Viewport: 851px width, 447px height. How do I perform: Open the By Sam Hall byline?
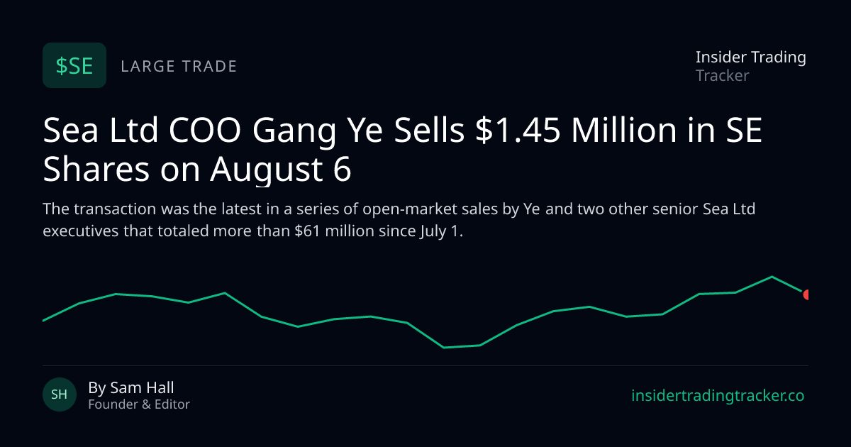coord(131,387)
